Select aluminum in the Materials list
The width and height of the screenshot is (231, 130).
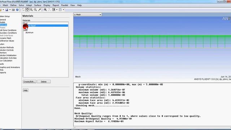click(x=29, y=32)
